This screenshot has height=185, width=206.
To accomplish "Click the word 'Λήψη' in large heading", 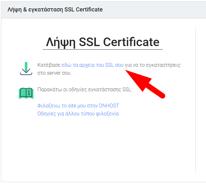I will click(61, 42).
